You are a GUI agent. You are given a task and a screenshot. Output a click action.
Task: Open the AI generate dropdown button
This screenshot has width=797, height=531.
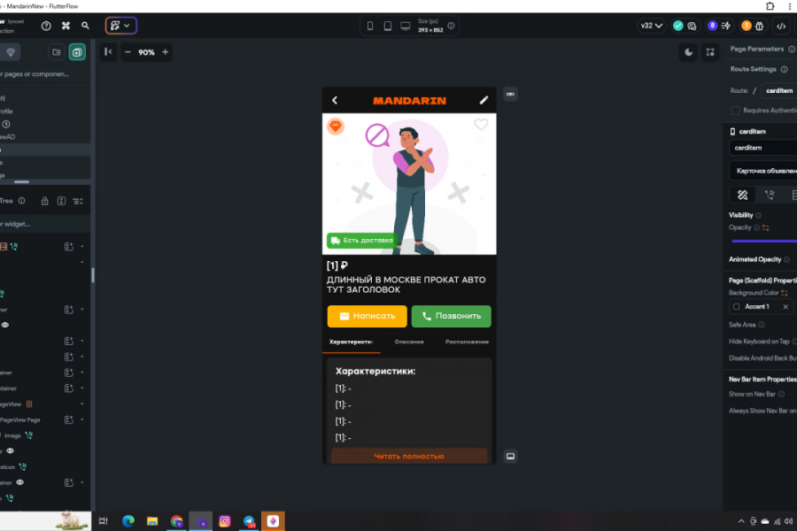tap(121, 26)
